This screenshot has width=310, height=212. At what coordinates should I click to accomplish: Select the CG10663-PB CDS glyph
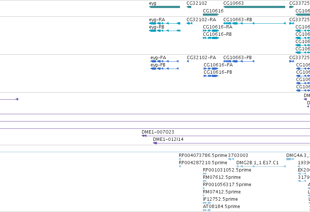(x=239, y=61)
